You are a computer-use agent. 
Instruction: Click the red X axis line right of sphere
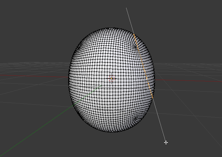(191, 81)
